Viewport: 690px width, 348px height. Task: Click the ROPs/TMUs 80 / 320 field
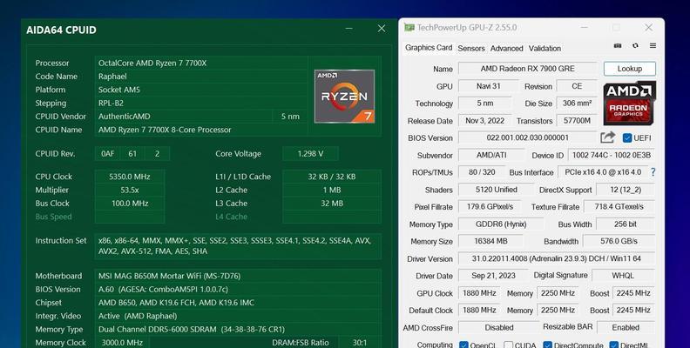[482, 172]
